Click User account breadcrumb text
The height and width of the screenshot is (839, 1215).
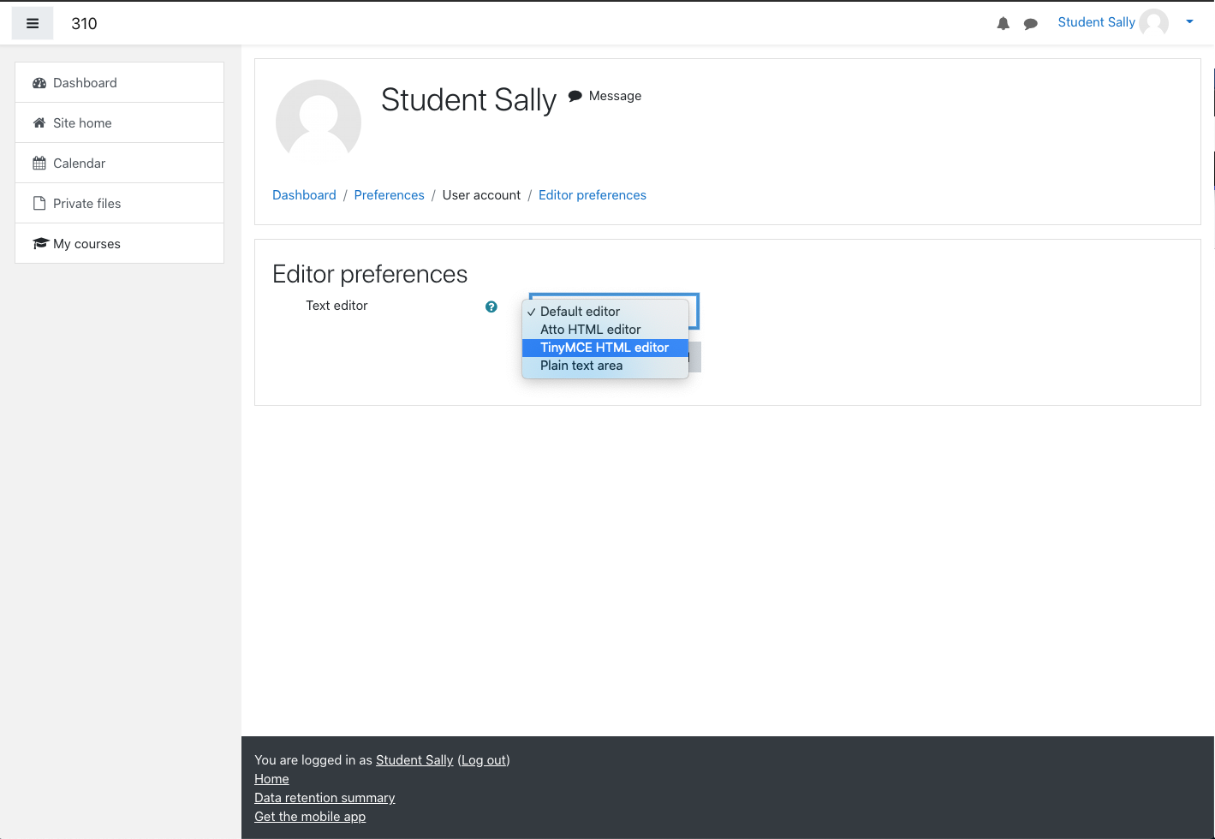[x=481, y=195]
